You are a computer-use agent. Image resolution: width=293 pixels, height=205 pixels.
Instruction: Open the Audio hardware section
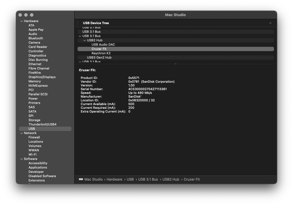(x=33, y=34)
